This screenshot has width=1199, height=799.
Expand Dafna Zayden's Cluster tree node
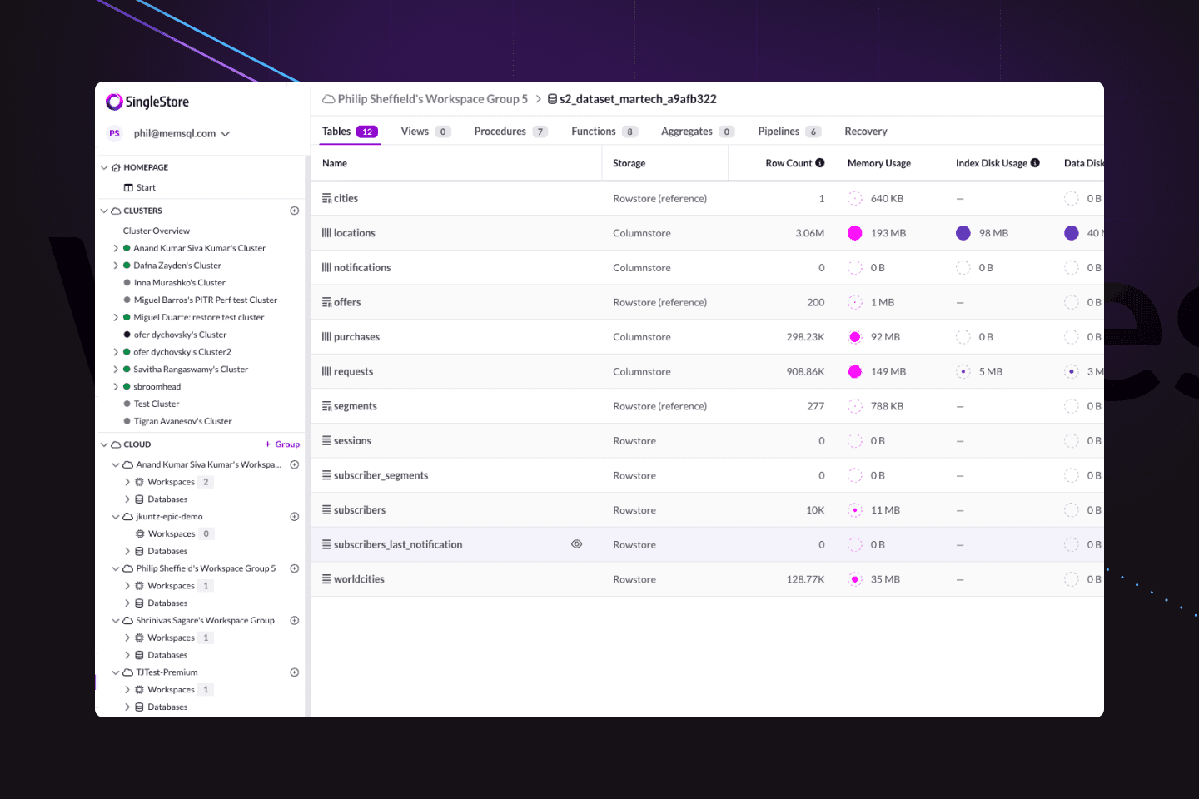pos(116,266)
